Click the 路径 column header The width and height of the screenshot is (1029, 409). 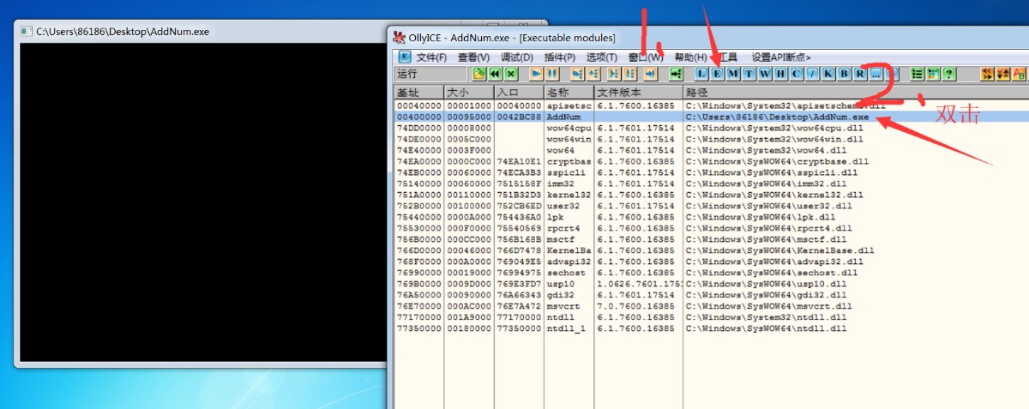[856, 92]
